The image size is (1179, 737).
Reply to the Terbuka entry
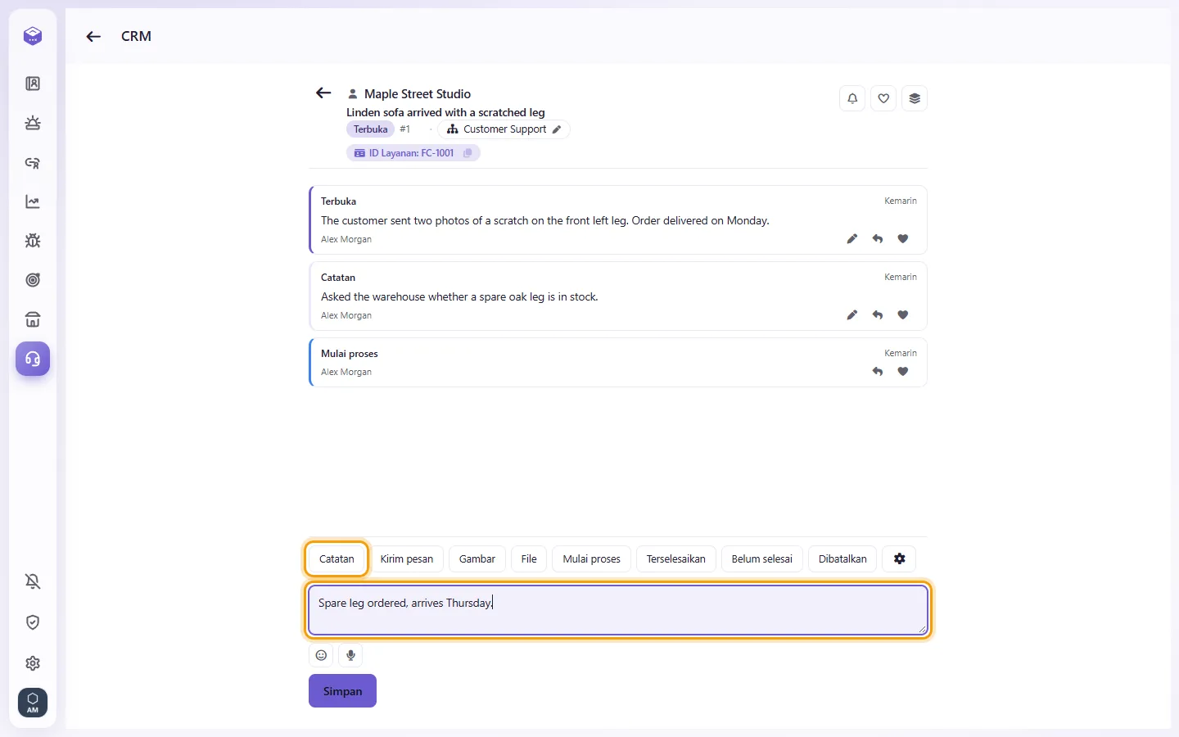click(x=878, y=239)
